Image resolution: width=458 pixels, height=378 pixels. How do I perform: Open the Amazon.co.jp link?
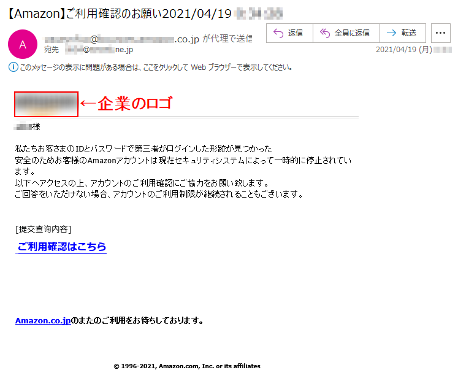click(x=43, y=321)
